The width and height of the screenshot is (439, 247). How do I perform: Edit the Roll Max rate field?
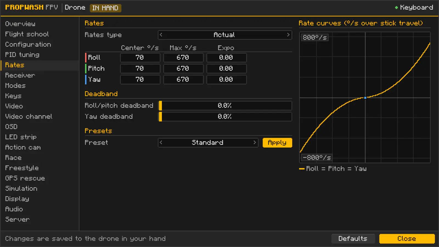[183, 58]
